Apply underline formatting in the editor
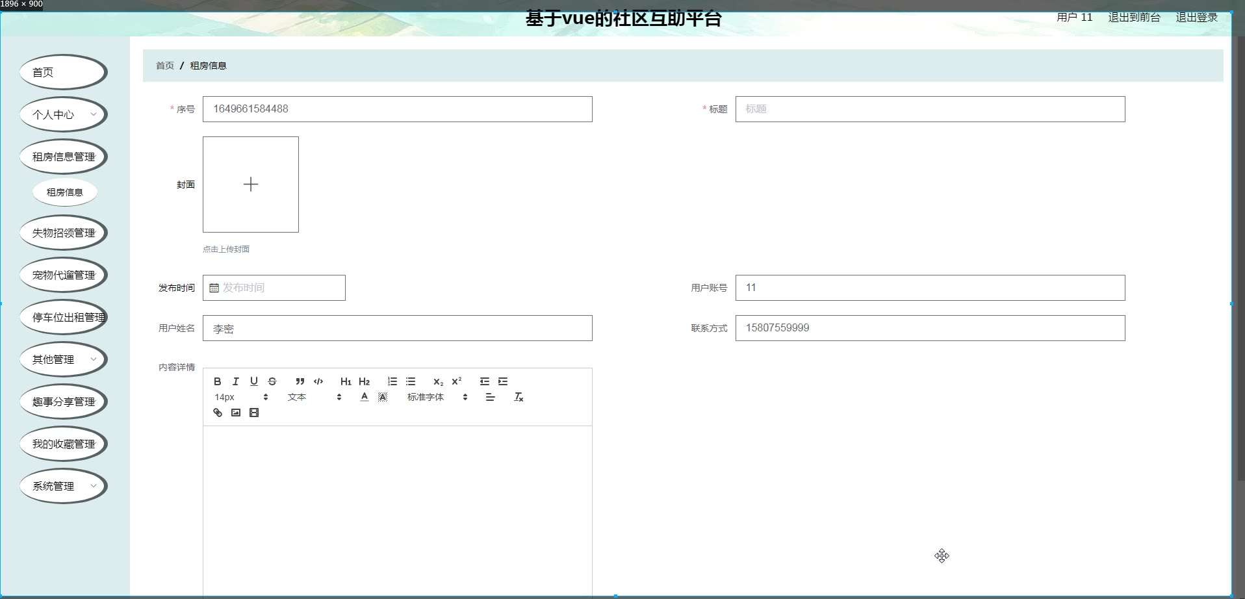Image resolution: width=1245 pixels, height=599 pixels. (254, 381)
